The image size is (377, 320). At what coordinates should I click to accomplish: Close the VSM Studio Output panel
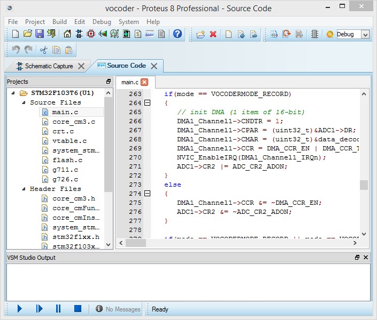tap(366, 258)
